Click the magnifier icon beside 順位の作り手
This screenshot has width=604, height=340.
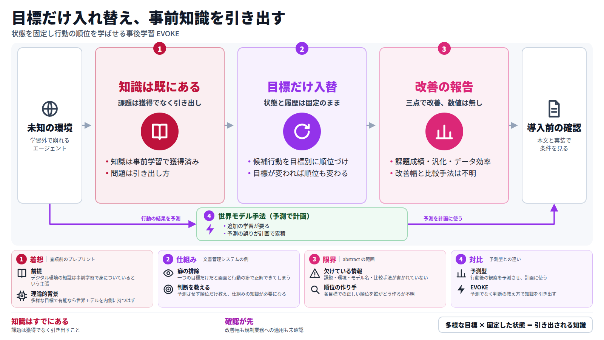(315, 289)
